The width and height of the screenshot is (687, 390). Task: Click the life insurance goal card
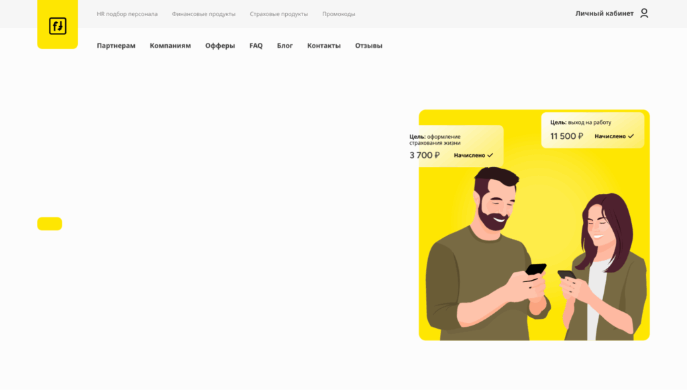click(x=455, y=146)
